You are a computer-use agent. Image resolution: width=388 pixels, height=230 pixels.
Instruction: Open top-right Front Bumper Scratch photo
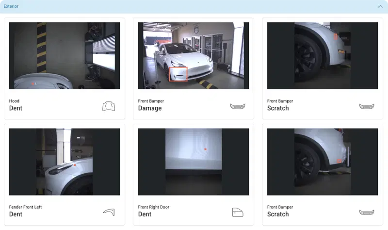(x=323, y=56)
